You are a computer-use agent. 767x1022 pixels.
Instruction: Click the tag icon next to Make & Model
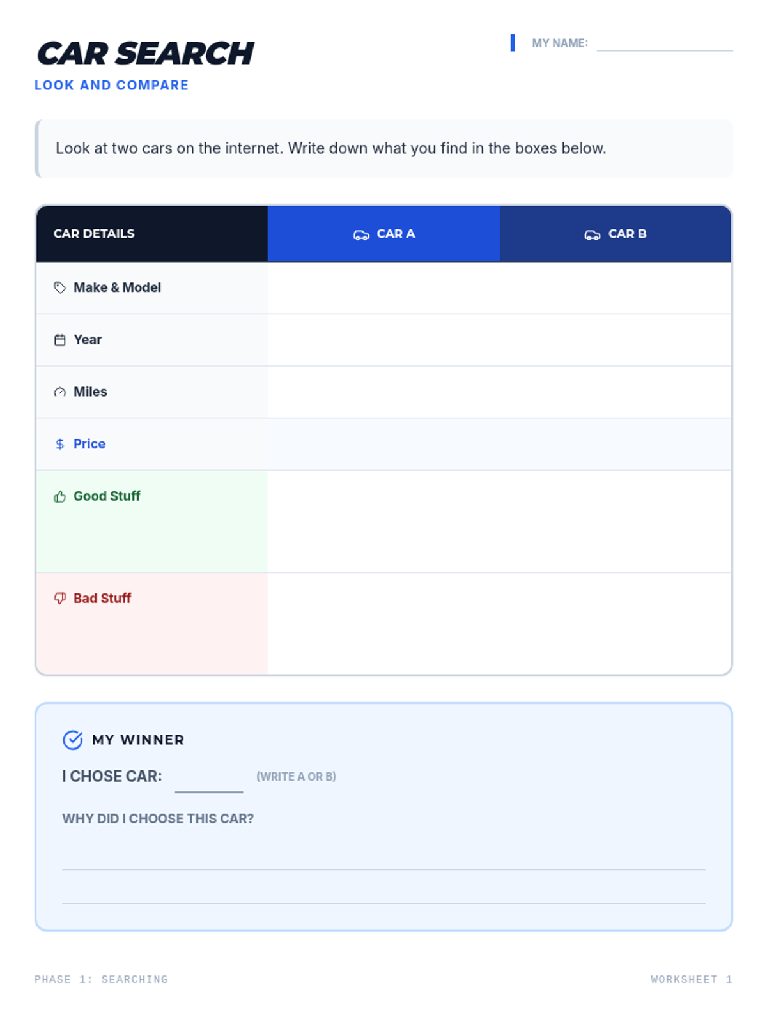tap(59, 287)
